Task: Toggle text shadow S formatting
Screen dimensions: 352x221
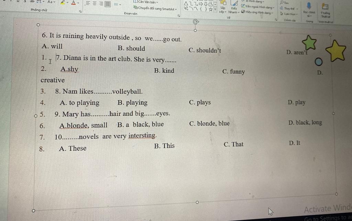Action: pyautogui.click(x=25, y=1)
